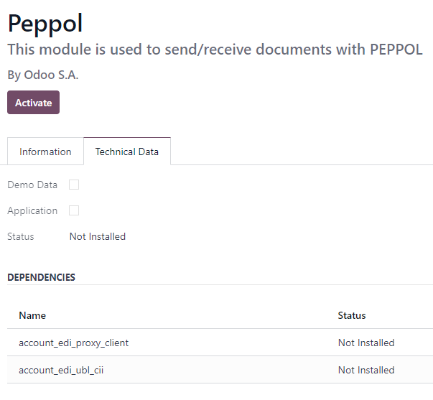Click the module summary about PEPPOL documents

215,50
